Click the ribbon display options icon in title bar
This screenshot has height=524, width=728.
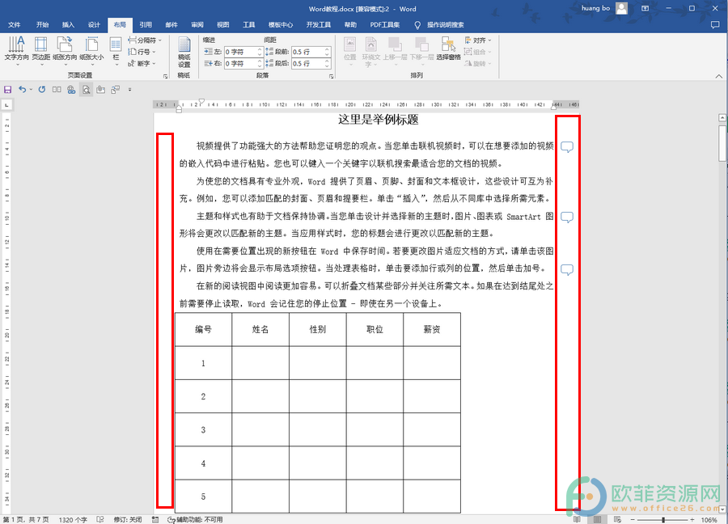point(645,8)
